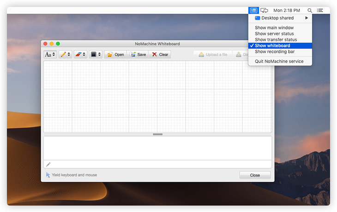Viewport: 337px width, 212px height.
Task: Open Spotlight search magnifier icon
Action: click(310, 10)
